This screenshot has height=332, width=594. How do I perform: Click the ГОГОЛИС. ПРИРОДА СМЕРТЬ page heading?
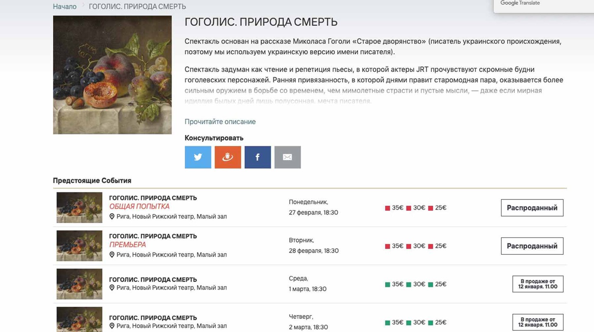[x=261, y=22]
